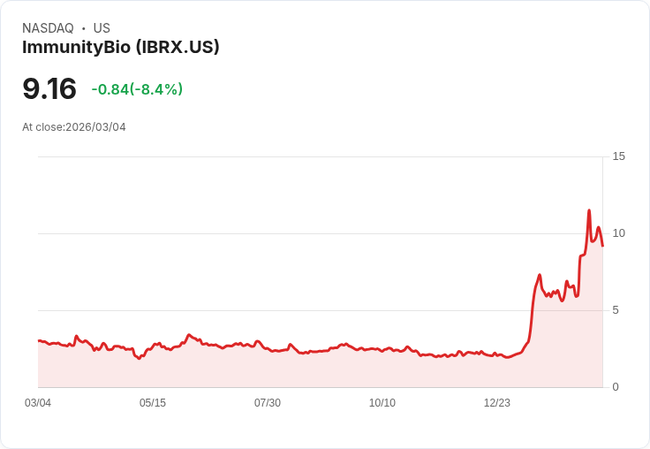
Task: Click the 03/04 date axis label
Action: click(x=38, y=403)
